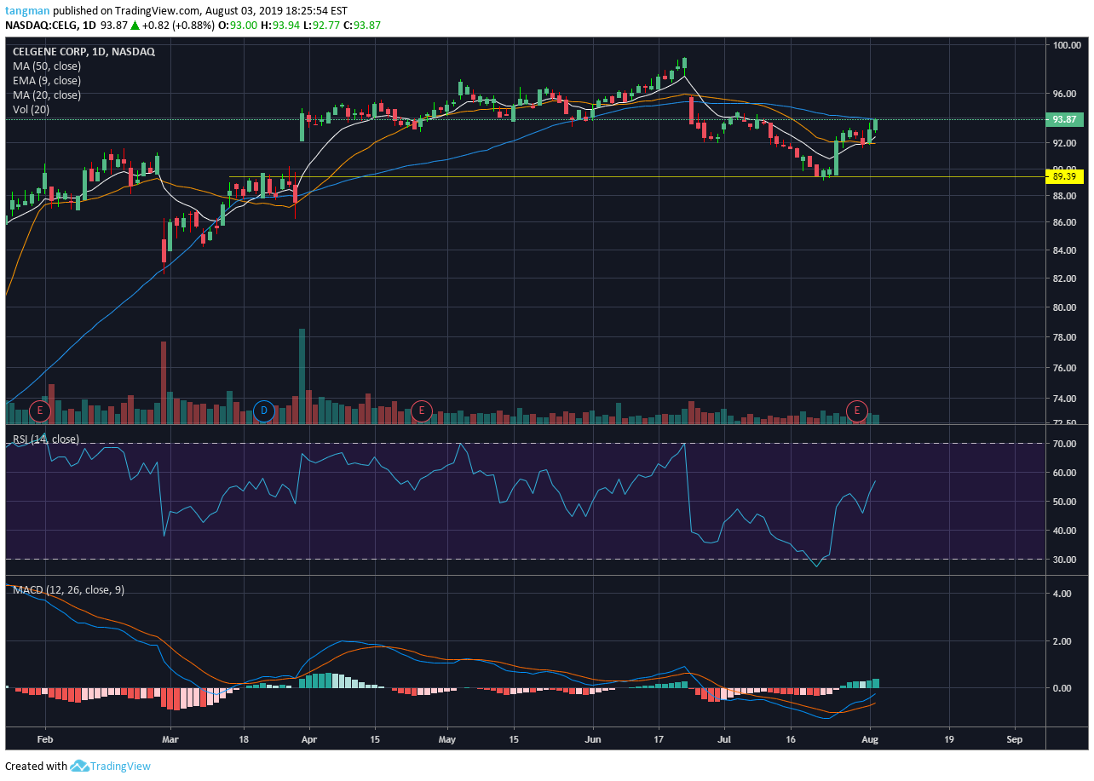Click the Jul date label on time axis

724,739
